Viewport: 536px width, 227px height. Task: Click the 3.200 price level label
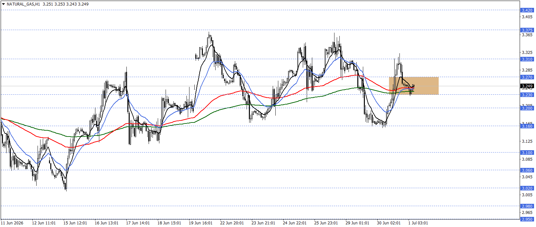click(527, 108)
